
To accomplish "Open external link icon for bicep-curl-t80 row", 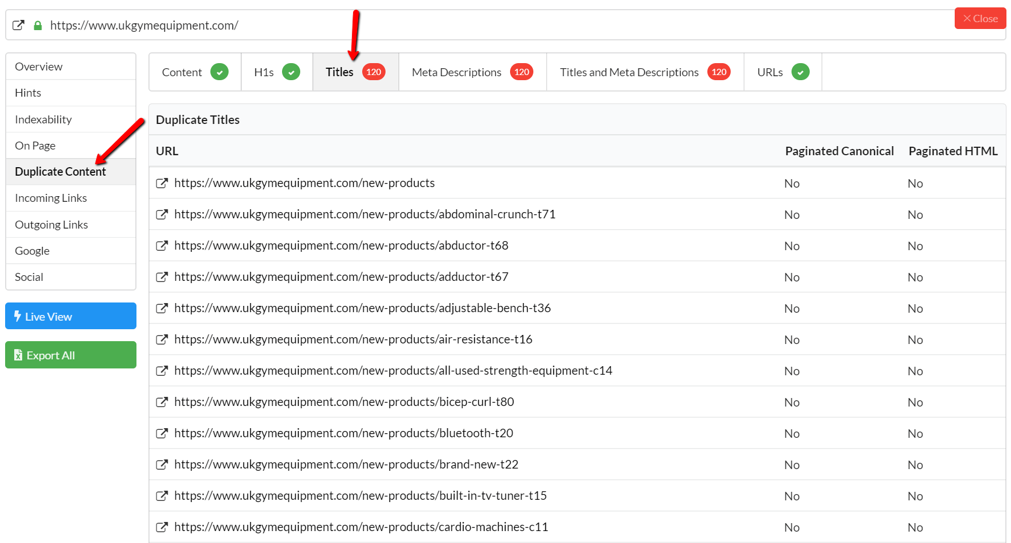I will coord(162,402).
